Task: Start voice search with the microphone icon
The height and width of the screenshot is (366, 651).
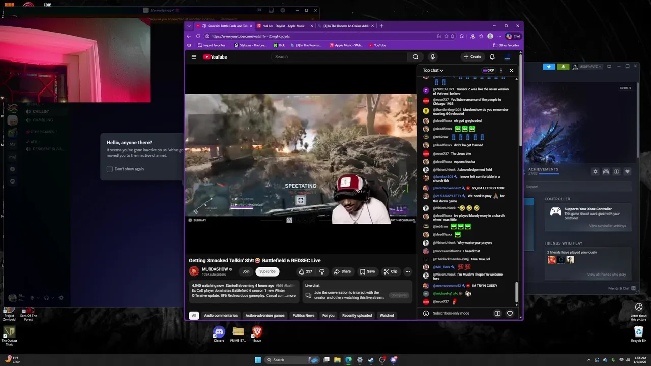Action: point(432,57)
